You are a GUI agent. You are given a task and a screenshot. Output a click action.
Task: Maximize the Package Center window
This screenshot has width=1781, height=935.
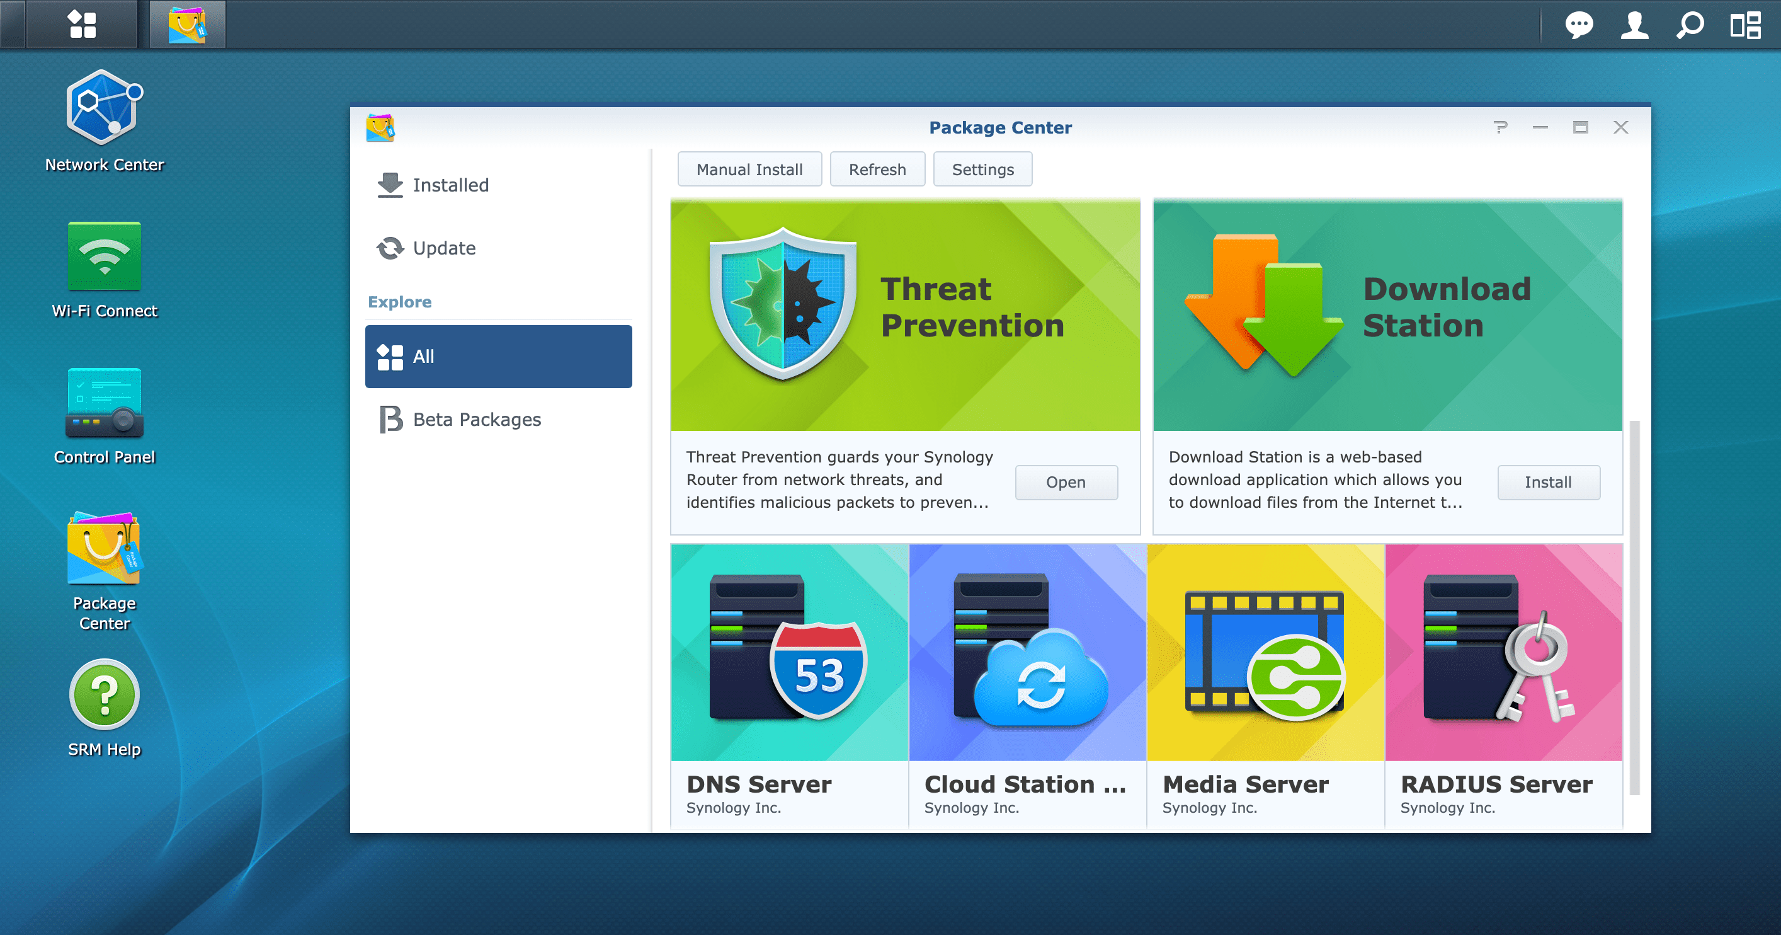(1580, 127)
